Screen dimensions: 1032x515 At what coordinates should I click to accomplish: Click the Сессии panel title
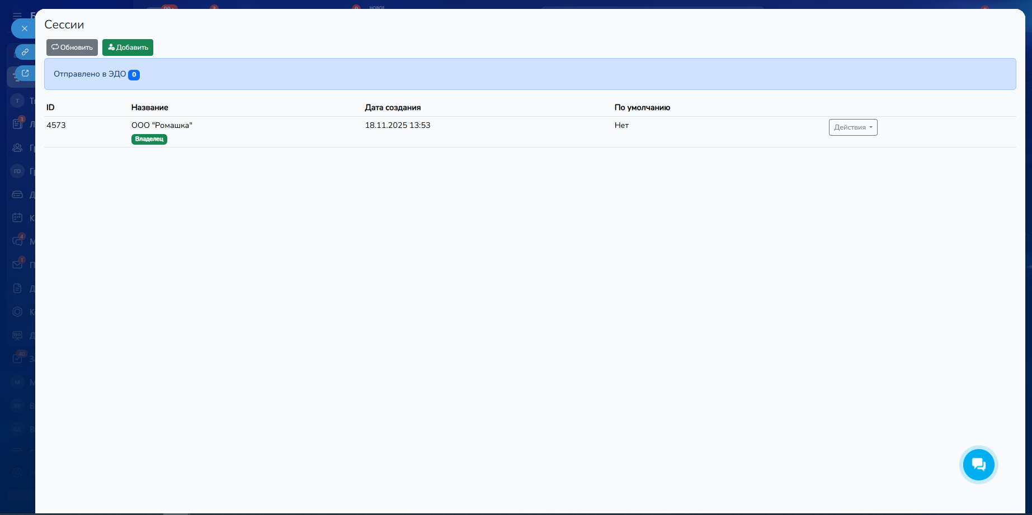(x=64, y=25)
